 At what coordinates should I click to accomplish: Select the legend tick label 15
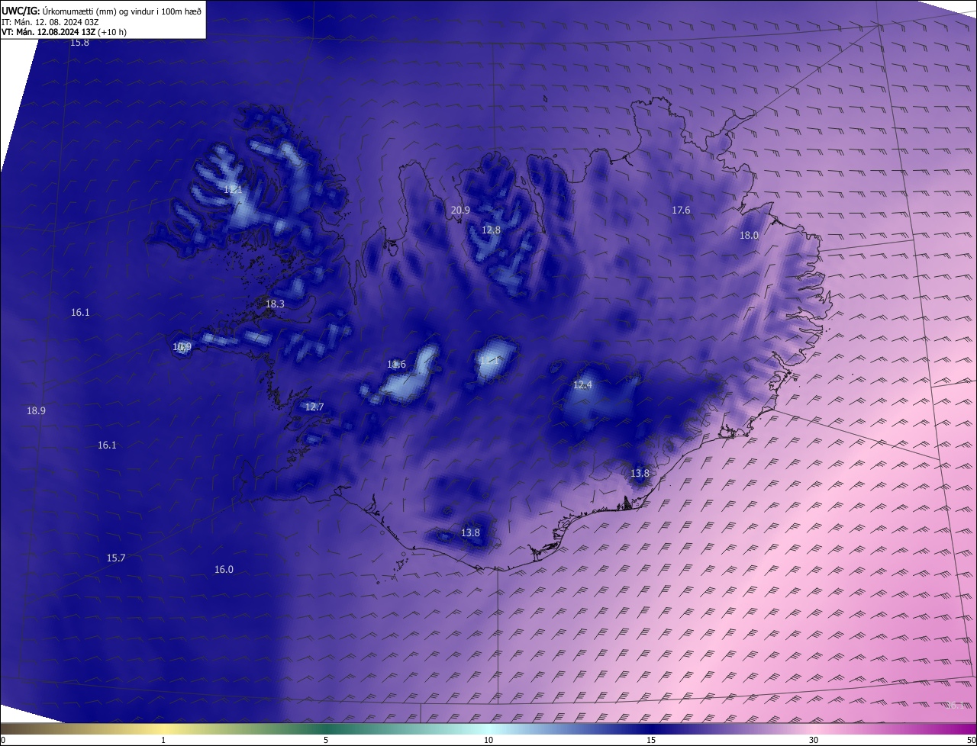[651, 740]
